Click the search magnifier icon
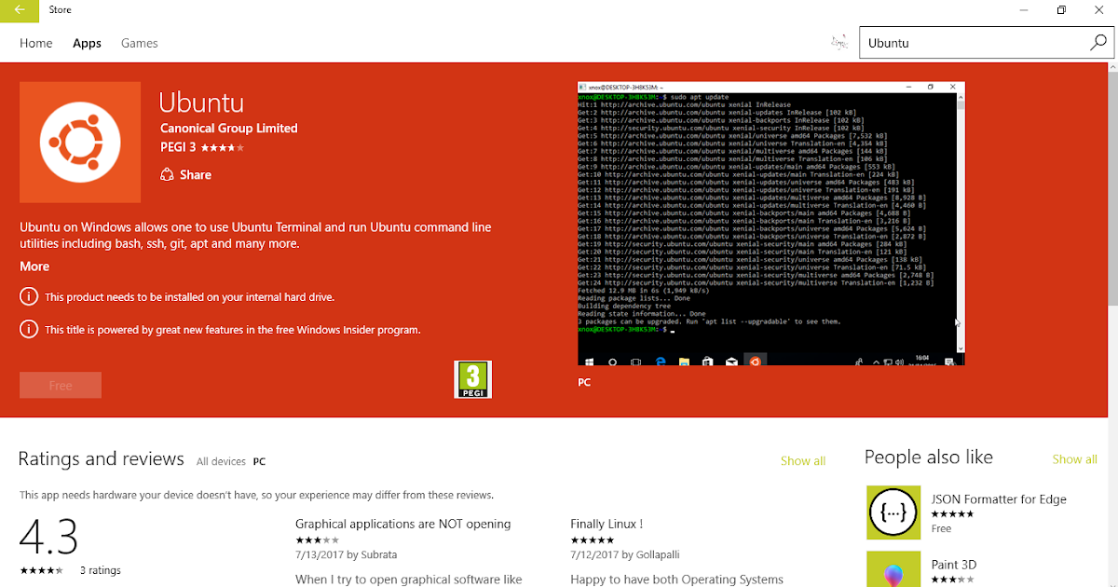Image resolution: width=1118 pixels, height=587 pixels. pyautogui.click(x=1099, y=42)
